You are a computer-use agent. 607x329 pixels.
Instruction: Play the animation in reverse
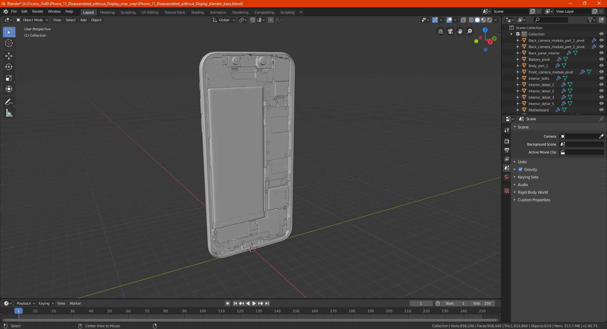click(248, 303)
